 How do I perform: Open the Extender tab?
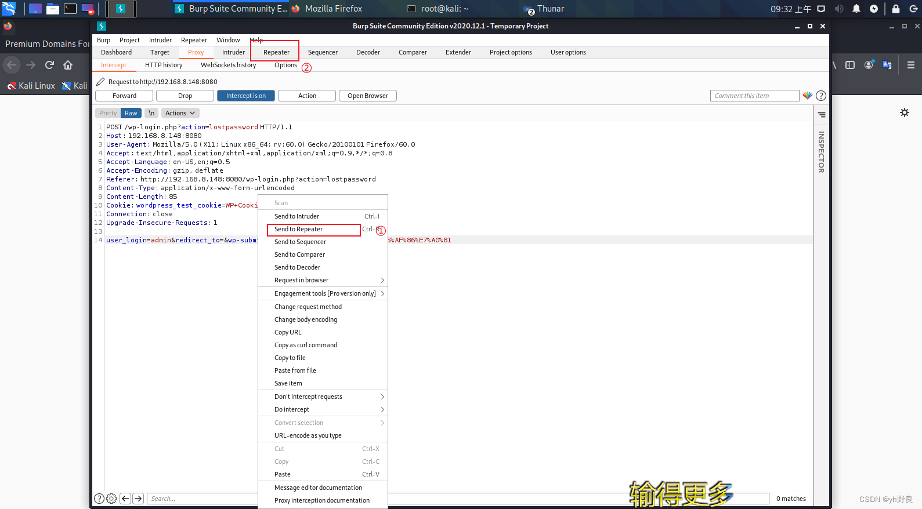(458, 52)
